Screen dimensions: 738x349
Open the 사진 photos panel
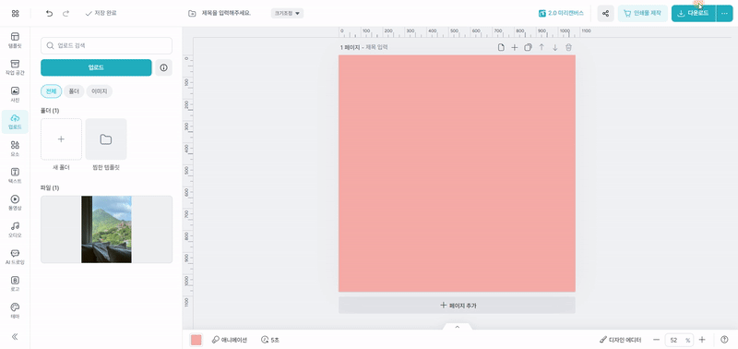pos(15,95)
